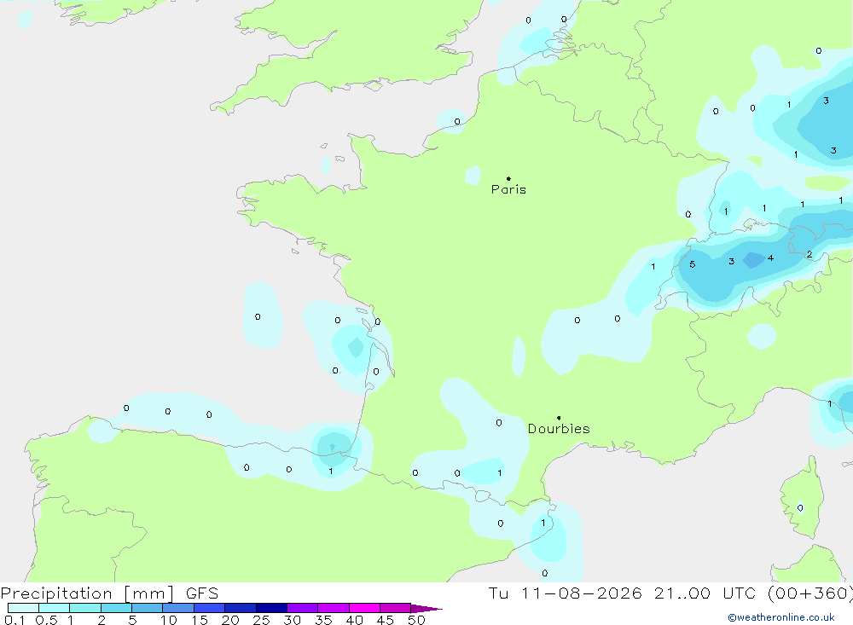
Task: Click the precipitation value 2 in eastern Alps
Action: (x=809, y=254)
